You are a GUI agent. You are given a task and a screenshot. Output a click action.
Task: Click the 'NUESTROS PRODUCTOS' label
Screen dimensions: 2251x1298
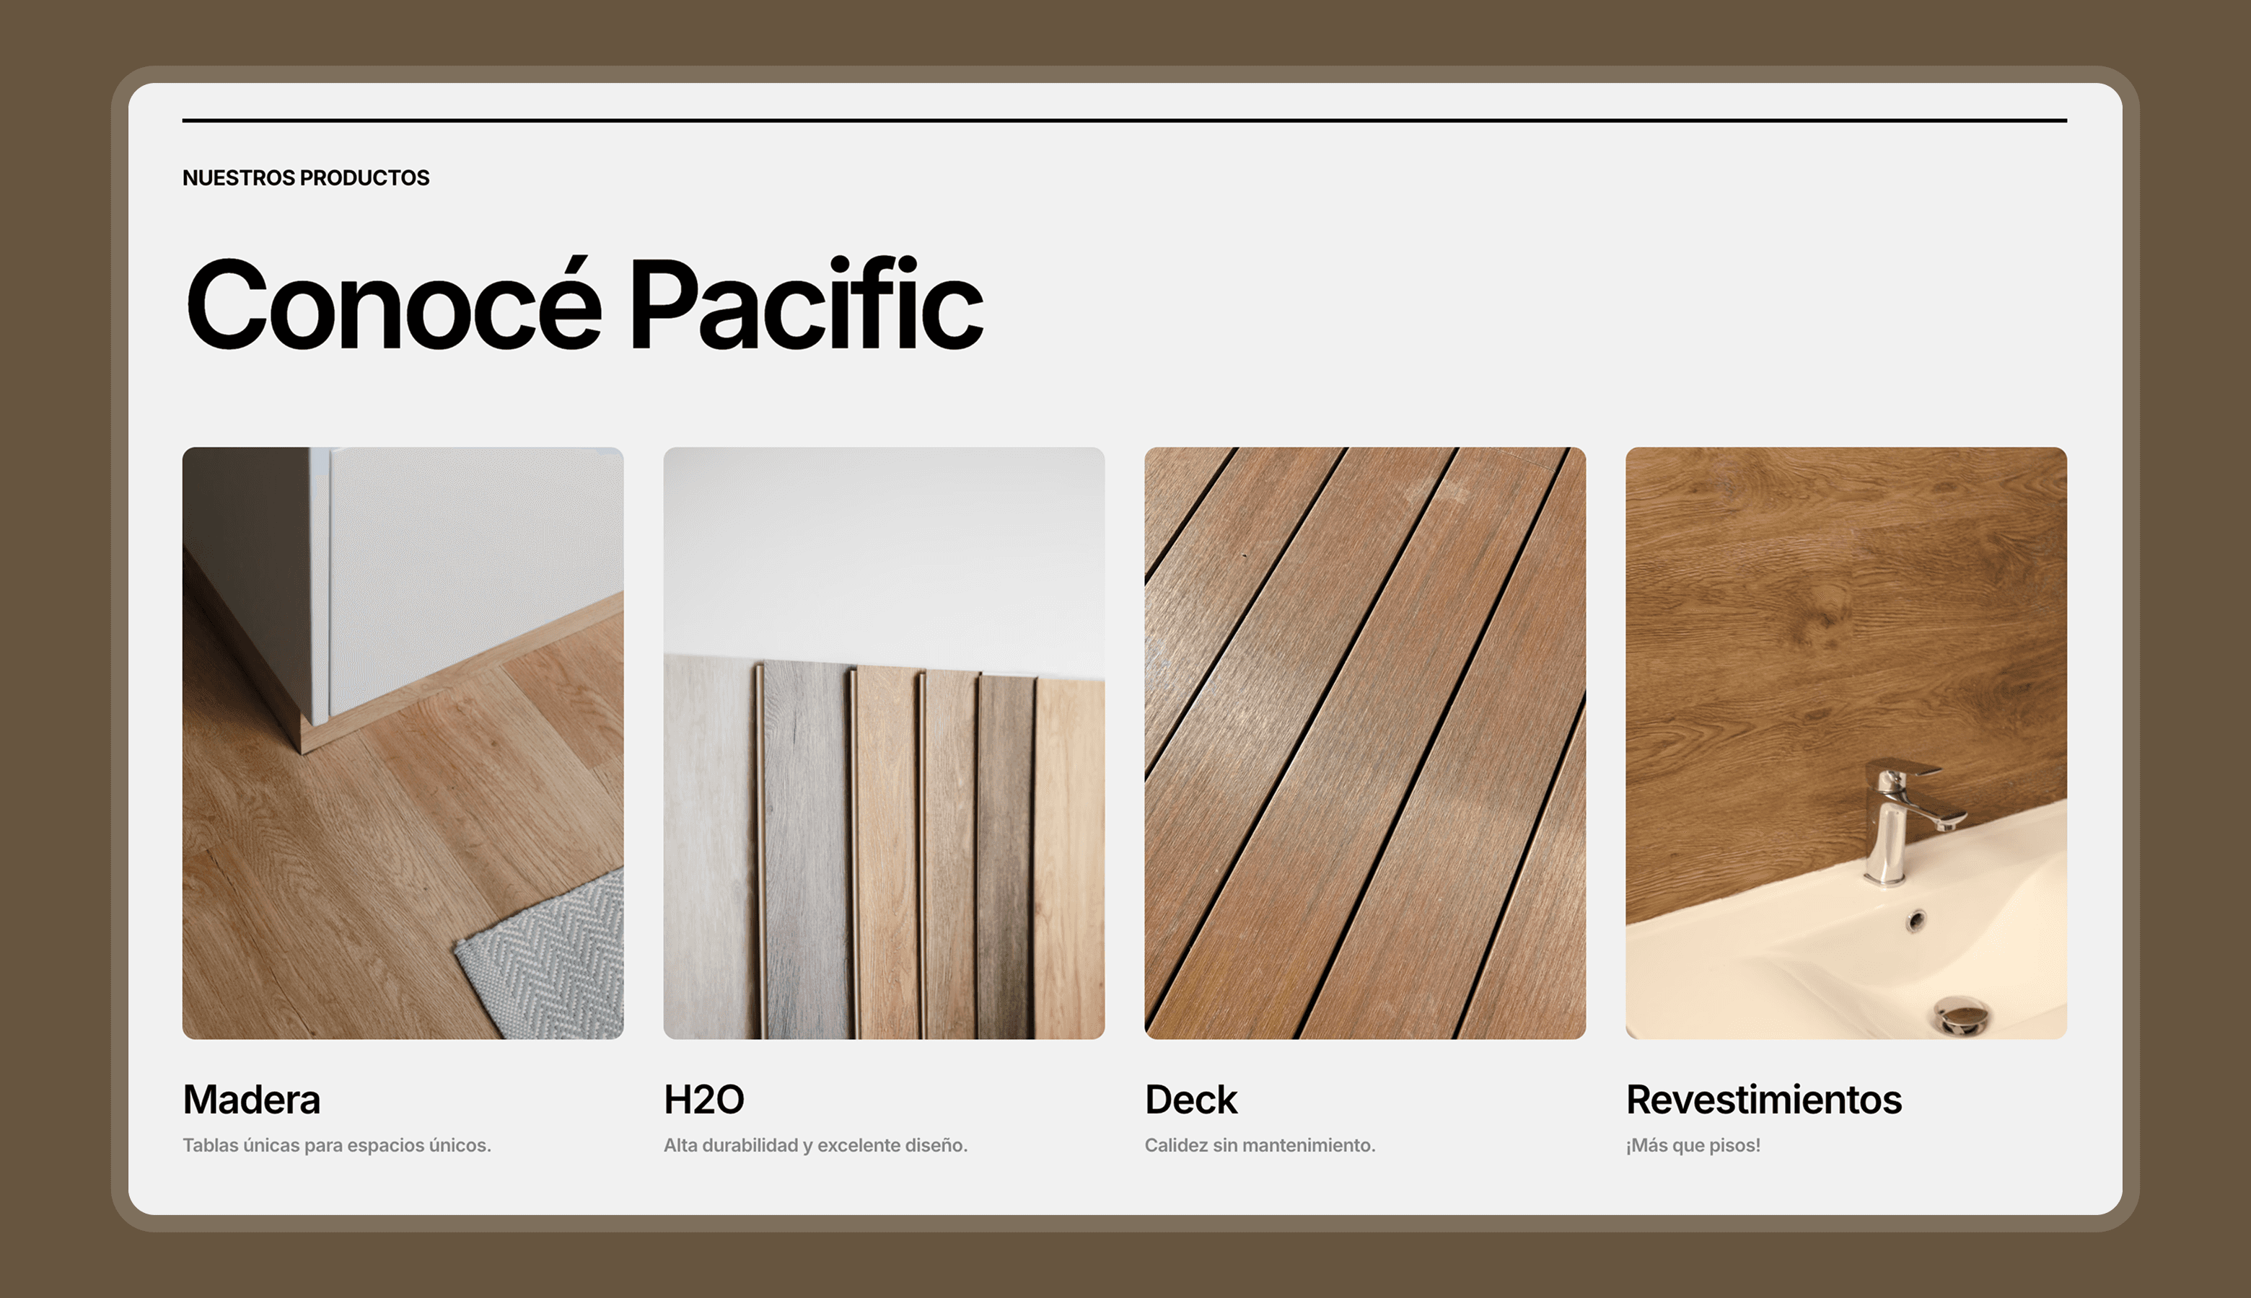click(305, 177)
